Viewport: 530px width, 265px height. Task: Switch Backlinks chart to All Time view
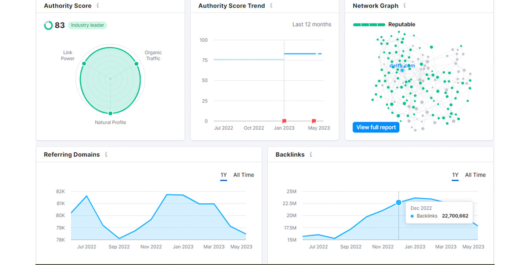coord(475,175)
